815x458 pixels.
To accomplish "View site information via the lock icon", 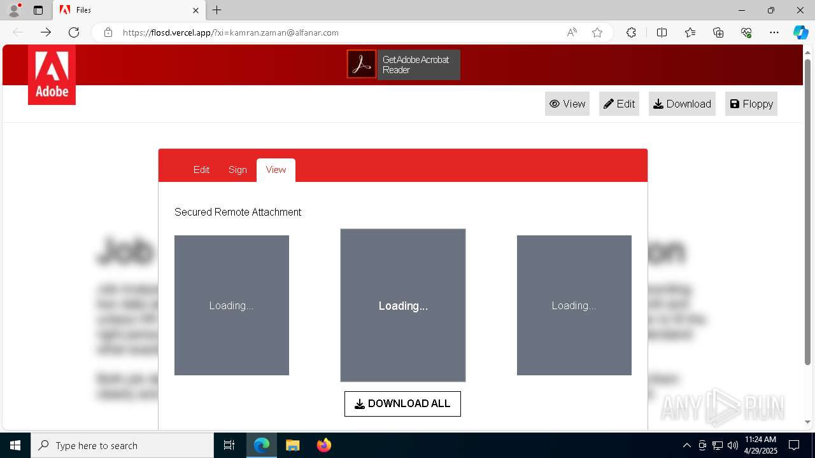I will 108,32.
